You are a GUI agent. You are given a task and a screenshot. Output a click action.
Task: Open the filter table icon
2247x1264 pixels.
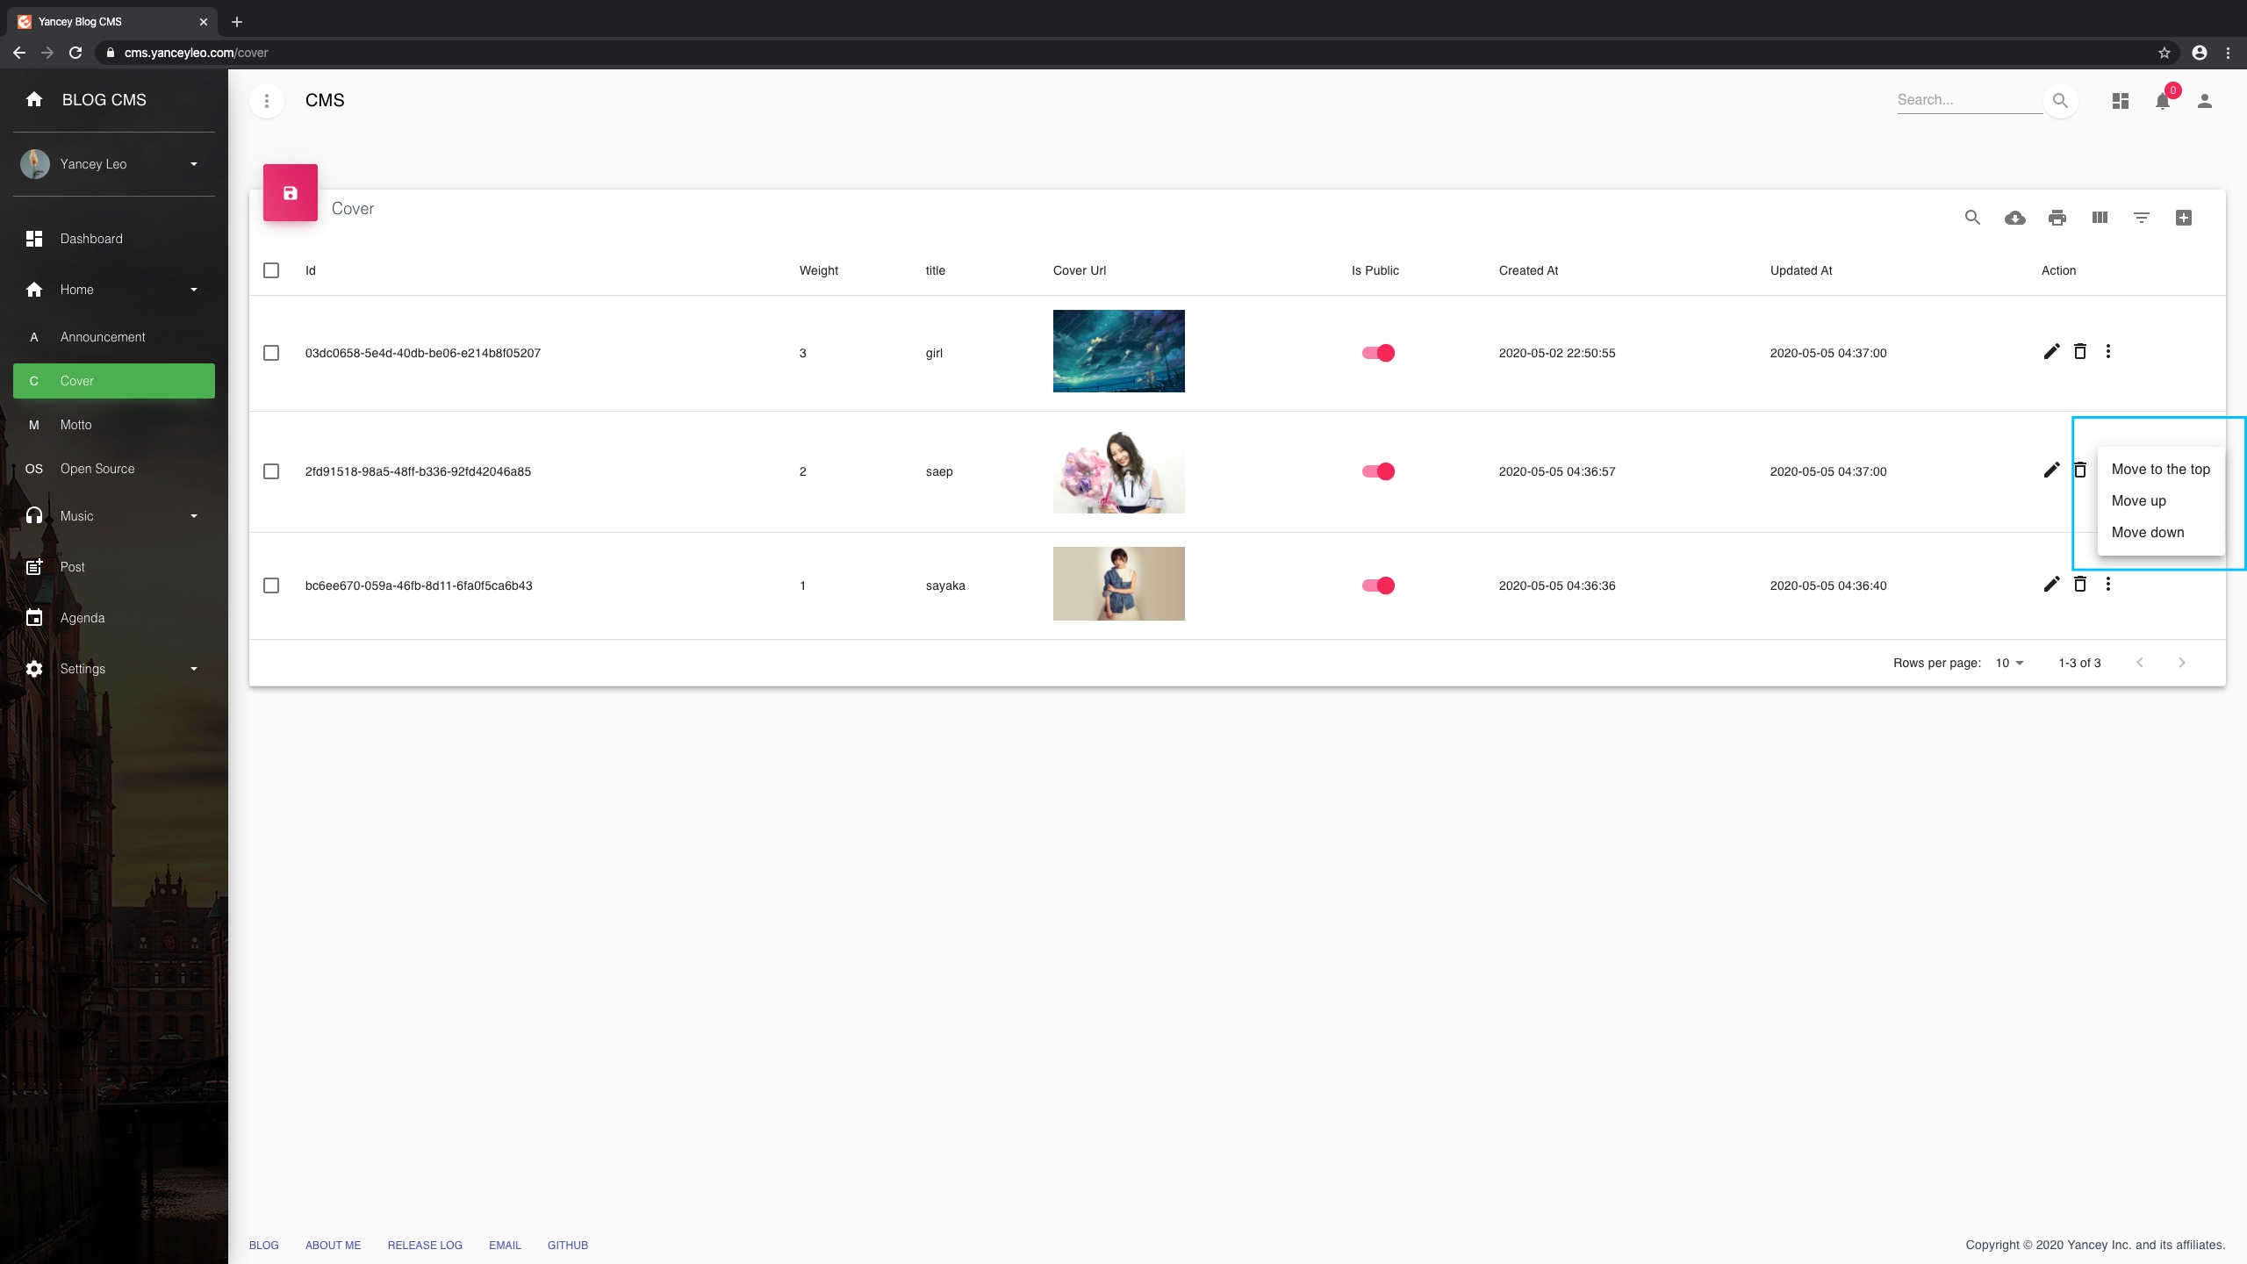[2141, 218]
